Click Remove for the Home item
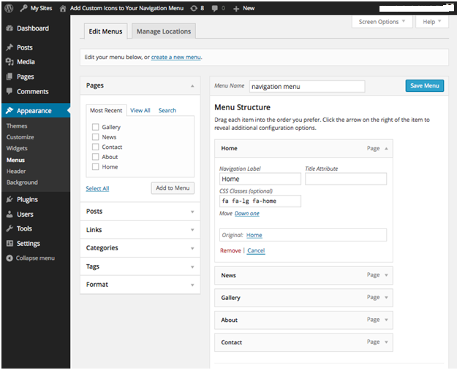457x370 pixels. tap(230, 250)
